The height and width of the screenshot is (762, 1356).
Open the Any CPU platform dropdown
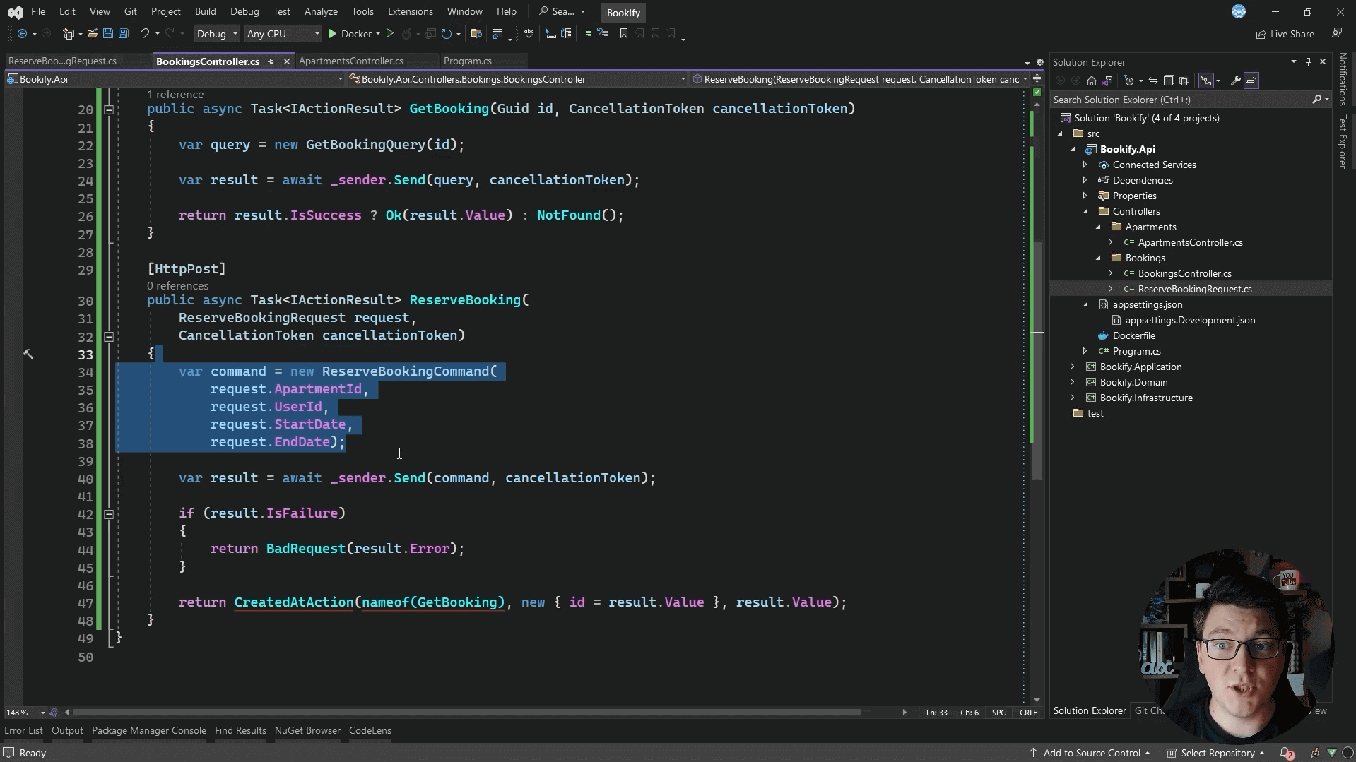point(283,34)
